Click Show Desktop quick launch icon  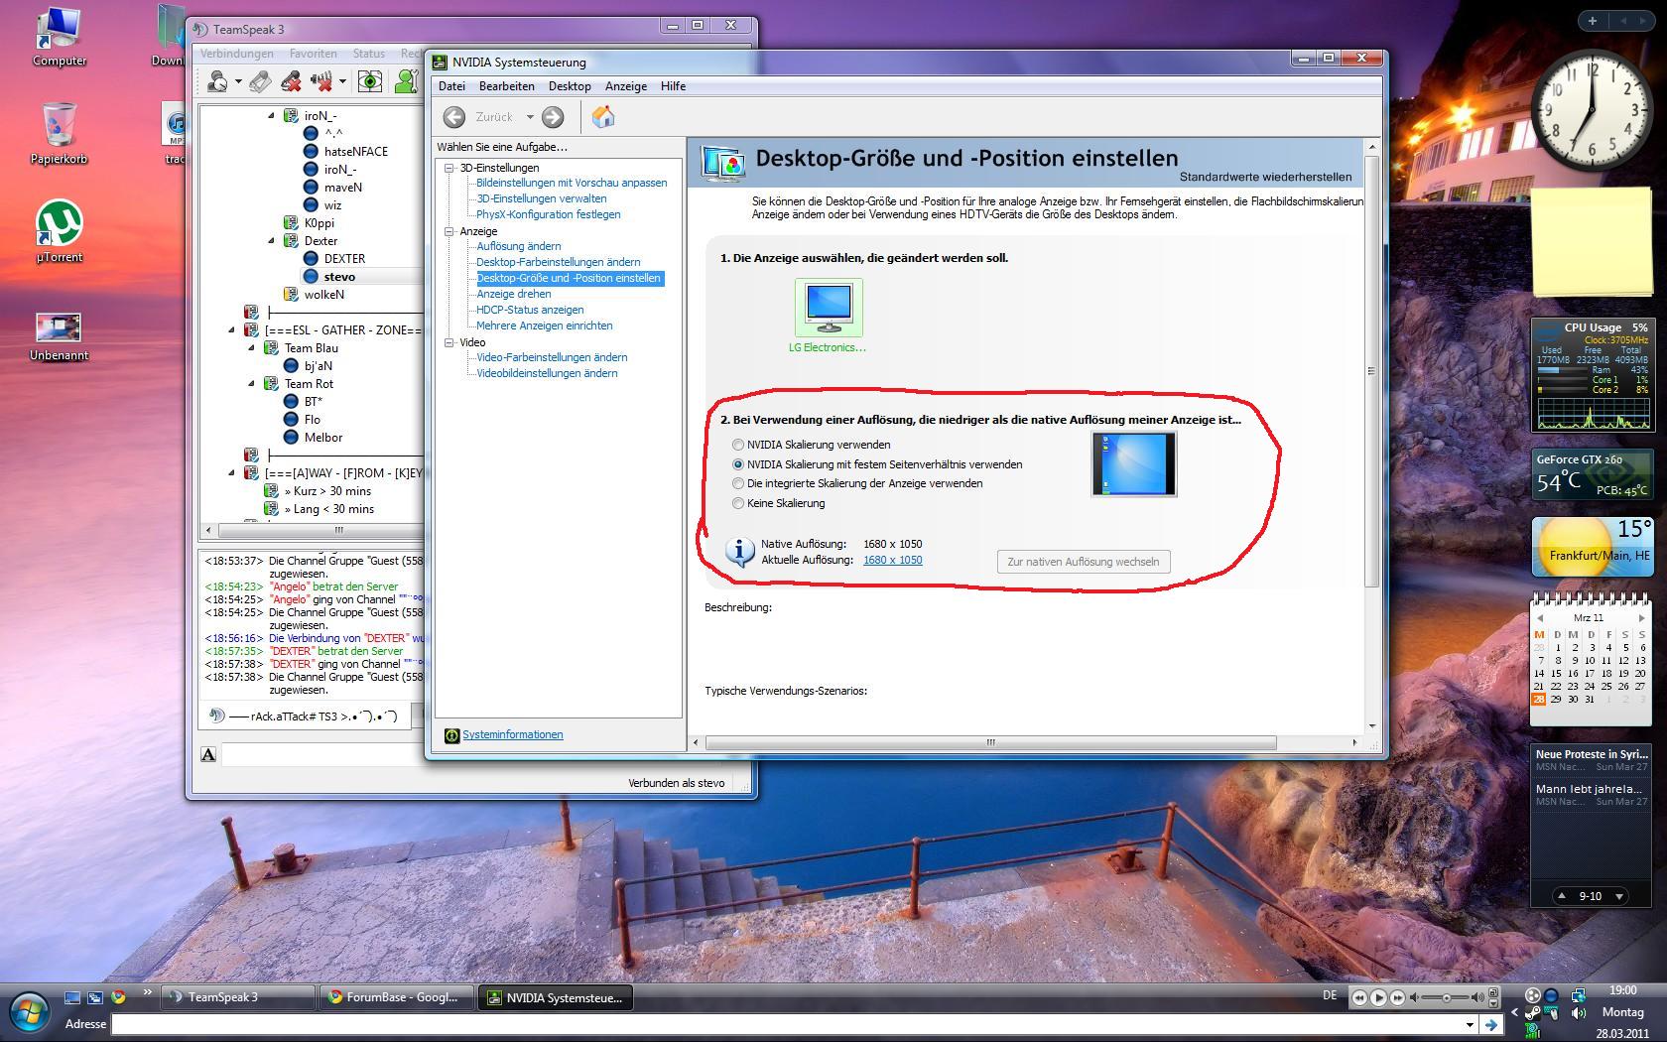click(x=72, y=997)
